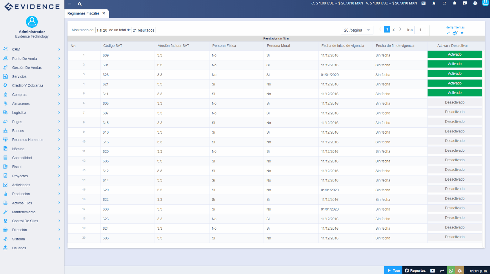
Task: Activate régimen 615 with the Desactivado toggle
Action: tap(455, 122)
